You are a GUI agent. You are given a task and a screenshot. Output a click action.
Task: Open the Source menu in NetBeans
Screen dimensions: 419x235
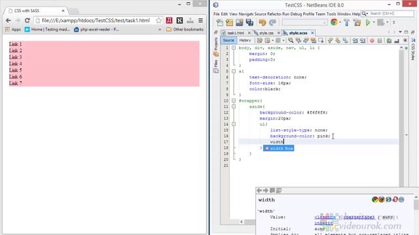coord(260,14)
